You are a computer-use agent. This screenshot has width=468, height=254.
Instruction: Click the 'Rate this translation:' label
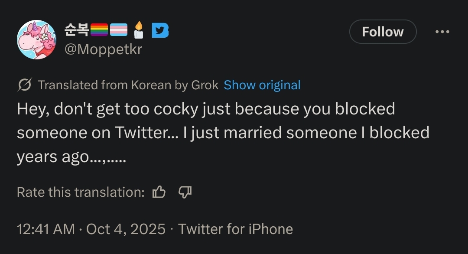(x=81, y=192)
